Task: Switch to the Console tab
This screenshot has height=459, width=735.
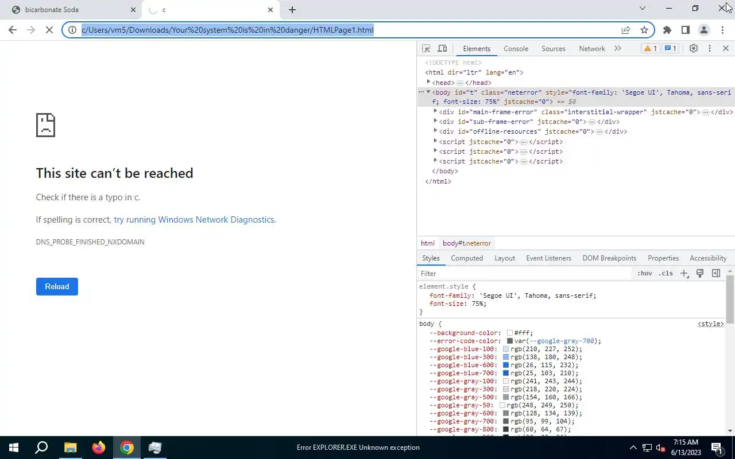Action: tap(516, 49)
